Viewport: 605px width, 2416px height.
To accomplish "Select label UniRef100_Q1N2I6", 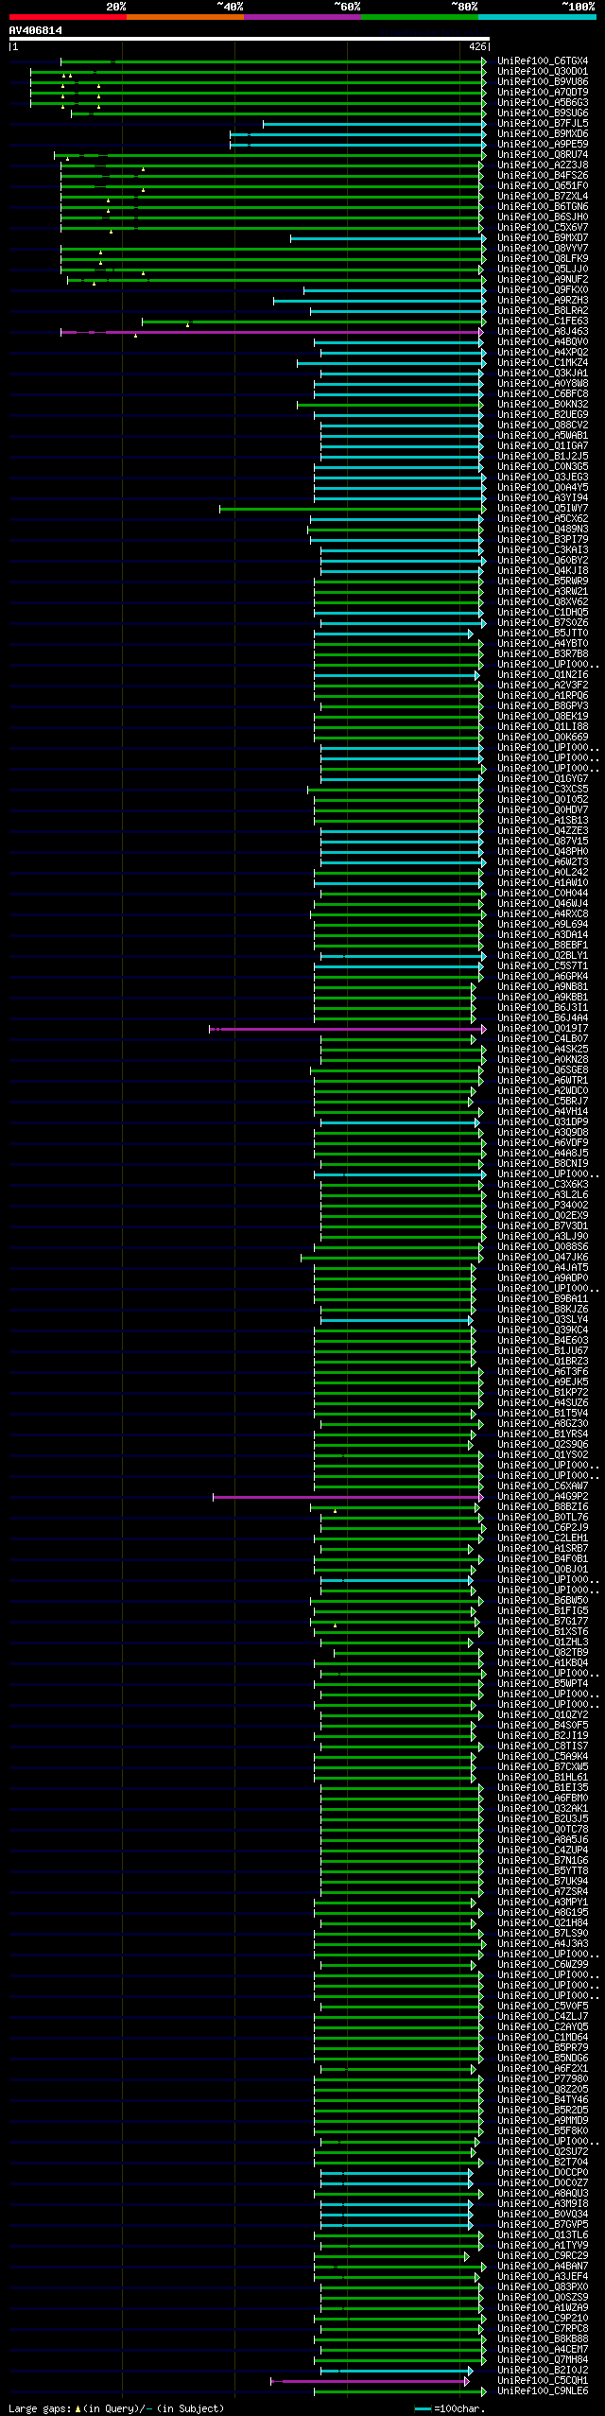I will pyautogui.click(x=543, y=675).
